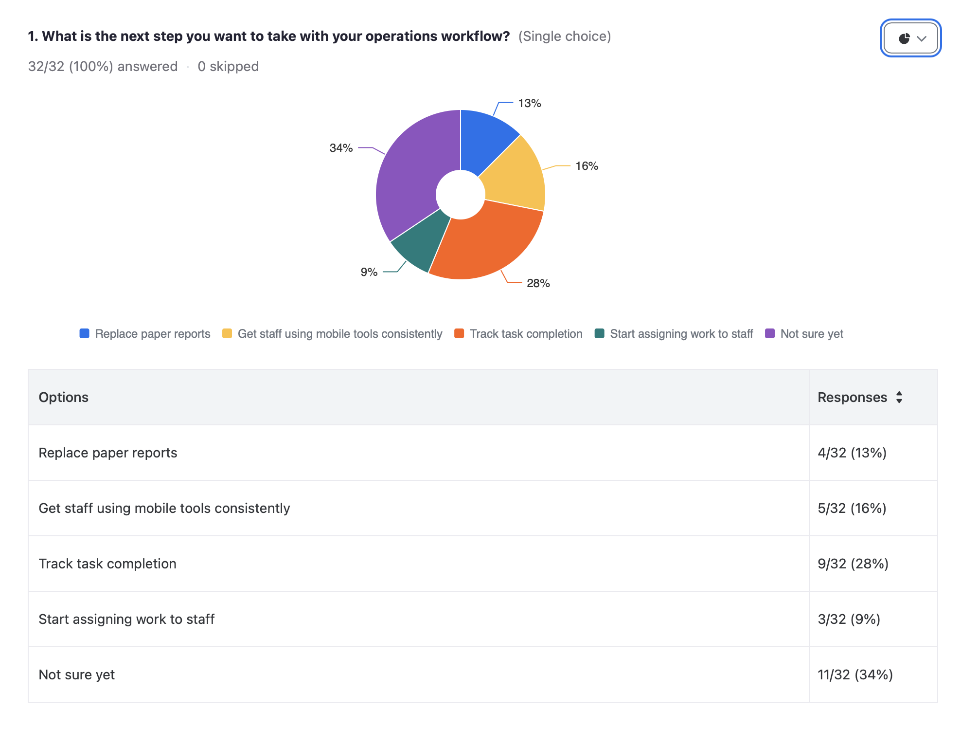Screen dimensions: 961x729
Task: Click the blue swatch for Replace paper reports
Action: point(84,334)
